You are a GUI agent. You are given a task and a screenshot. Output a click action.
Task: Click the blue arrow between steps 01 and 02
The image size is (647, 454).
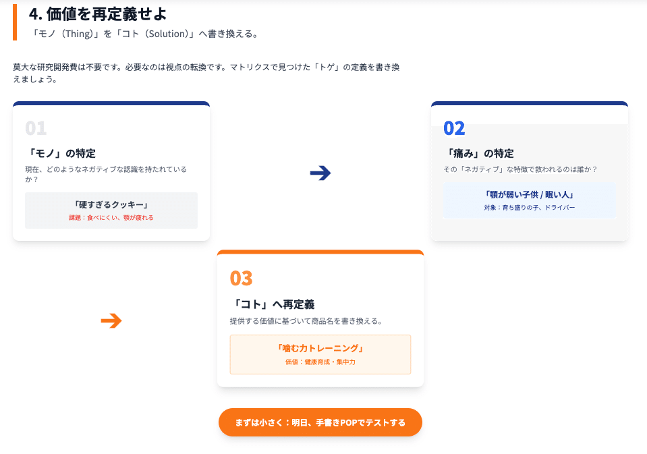tap(320, 173)
